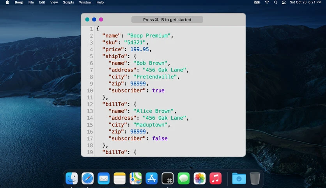Open the Apple menu
This screenshot has height=188, width=326.
(x=7, y=2)
